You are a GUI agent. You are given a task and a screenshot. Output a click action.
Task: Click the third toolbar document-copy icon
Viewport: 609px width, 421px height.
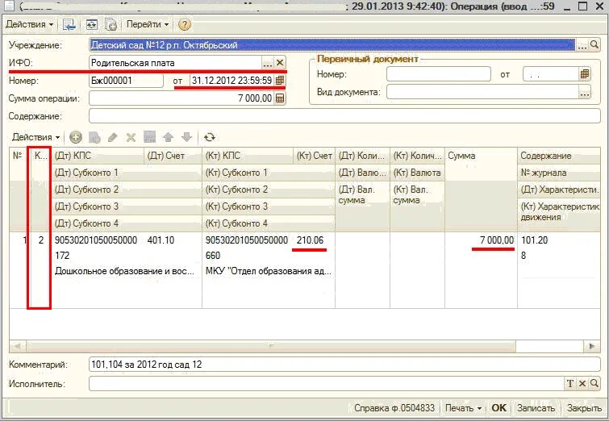(111, 24)
